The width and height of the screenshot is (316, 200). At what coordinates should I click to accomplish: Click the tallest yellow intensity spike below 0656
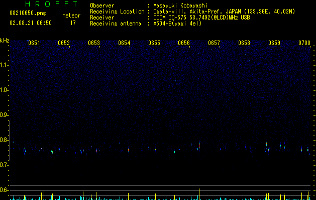point(199,194)
